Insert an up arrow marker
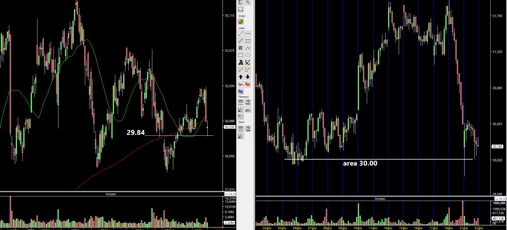The width and height of the screenshot is (507, 230). (x=241, y=77)
